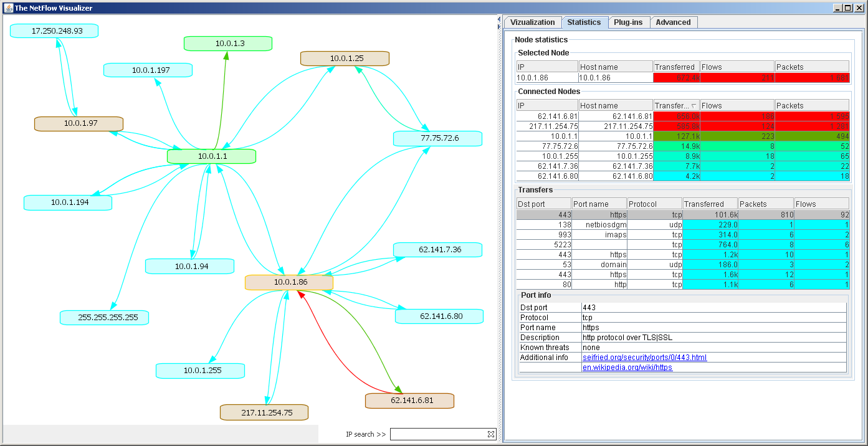The width and height of the screenshot is (868, 446).
Task: Select the http port 80 transfer row
Action: tap(683, 285)
